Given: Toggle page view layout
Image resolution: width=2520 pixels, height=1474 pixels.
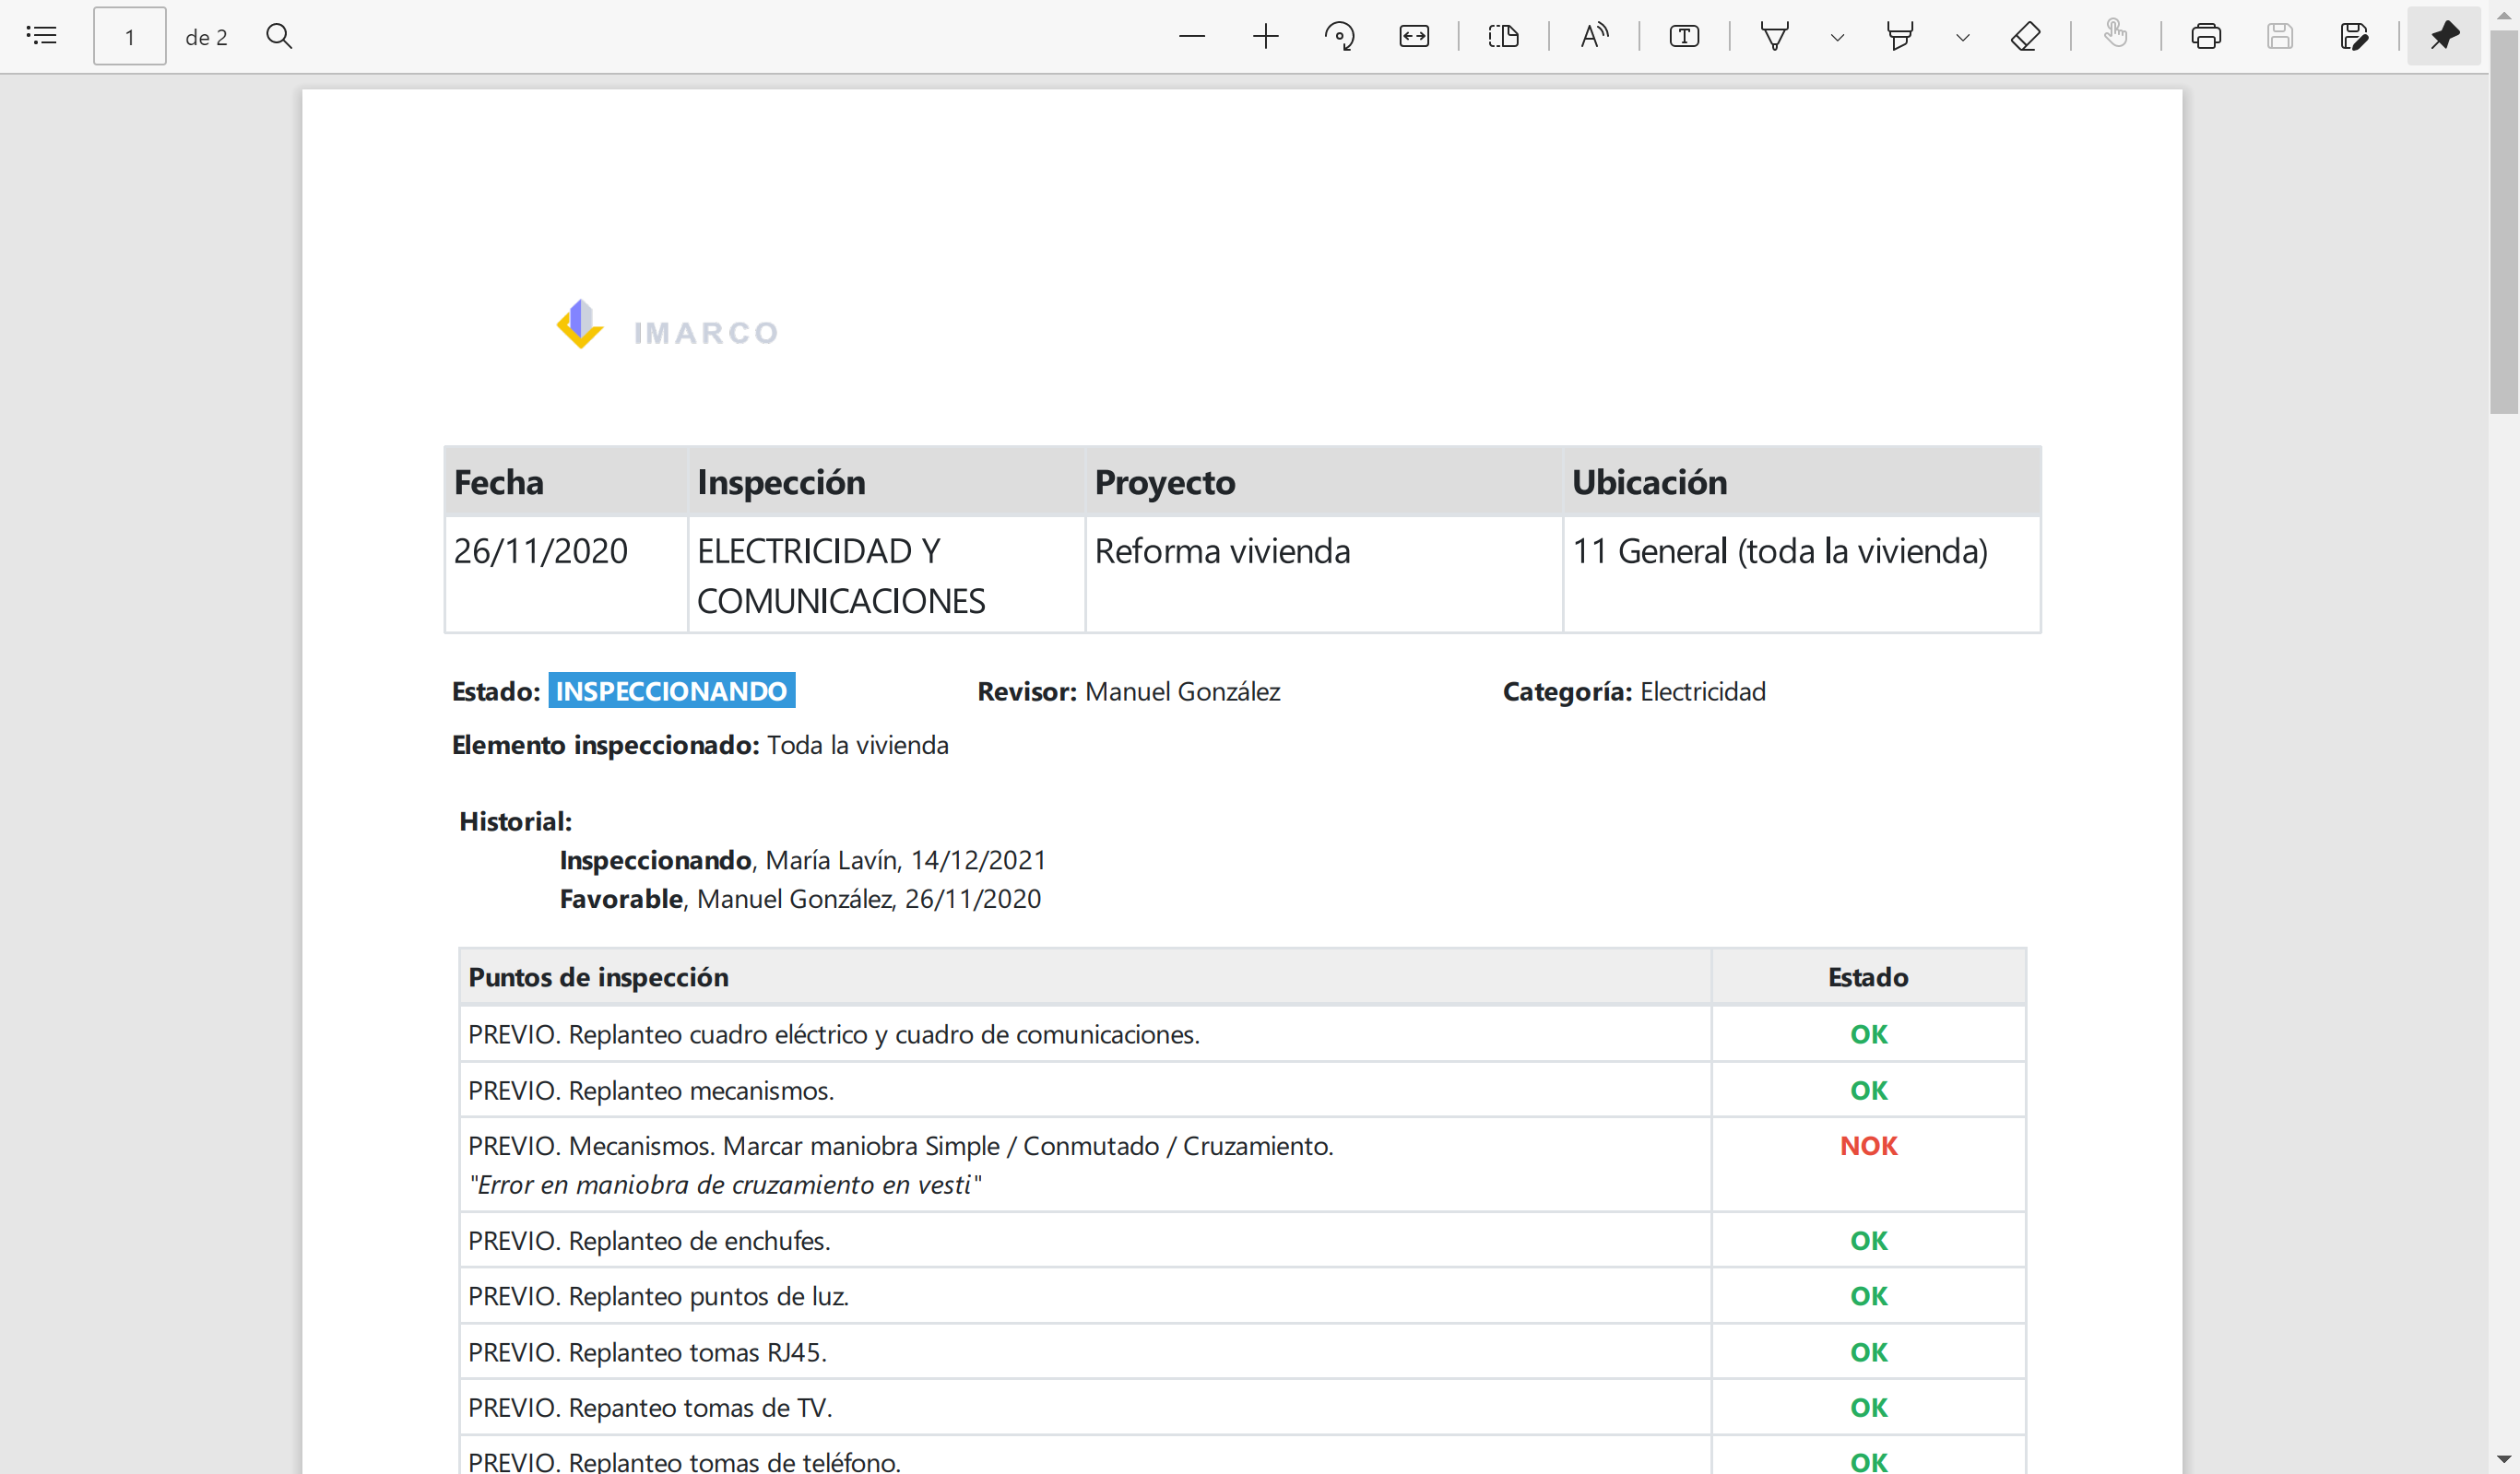Looking at the screenshot, I should (x=1503, y=36).
